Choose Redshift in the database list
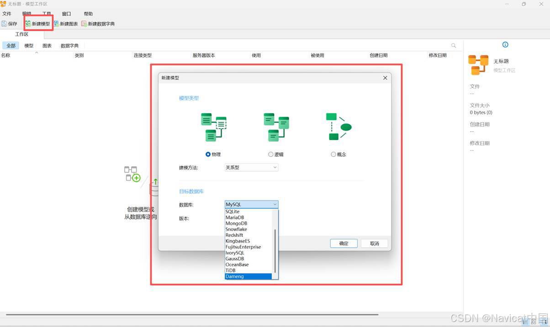Image resolution: width=550 pixels, height=327 pixels. [249, 235]
